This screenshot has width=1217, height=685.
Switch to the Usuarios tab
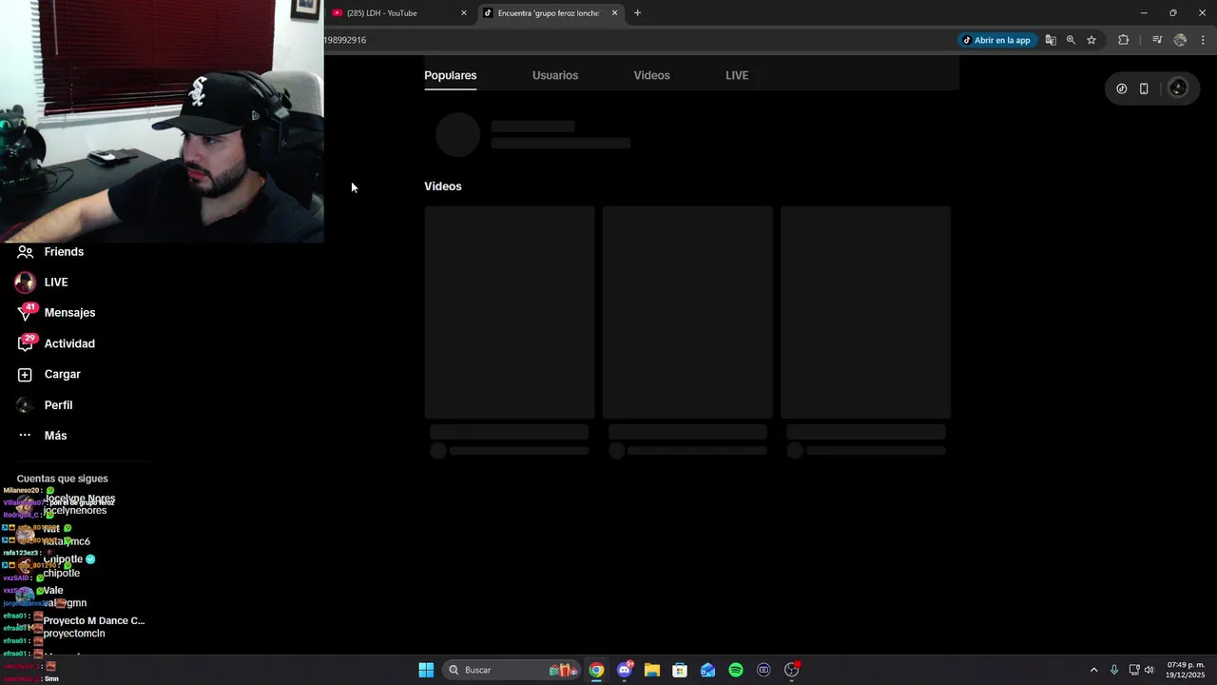pos(555,75)
